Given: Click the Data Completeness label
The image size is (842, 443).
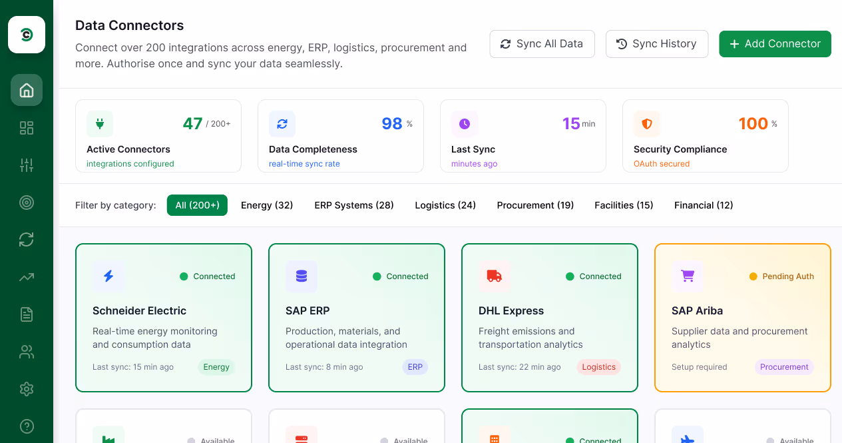Looking at the screenshot, I should (x=313, y=149).
